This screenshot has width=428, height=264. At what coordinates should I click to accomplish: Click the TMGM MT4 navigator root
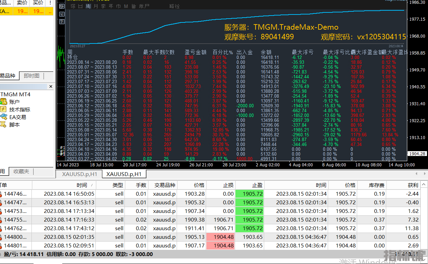click(15, 94)
